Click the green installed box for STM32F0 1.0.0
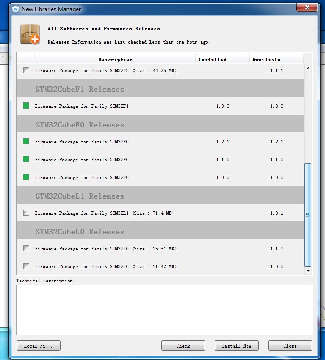Viewport: 325px width, 360px height. pyautogui.click(x=26, y=177)
